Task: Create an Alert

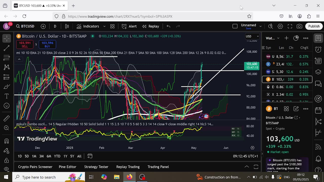Action: click(129, 26)
